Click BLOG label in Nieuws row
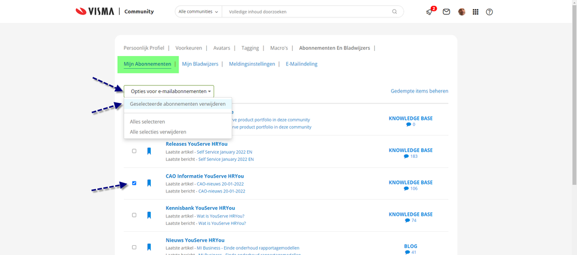The width and height of the screenshot is (577, 255). [411, 246]
